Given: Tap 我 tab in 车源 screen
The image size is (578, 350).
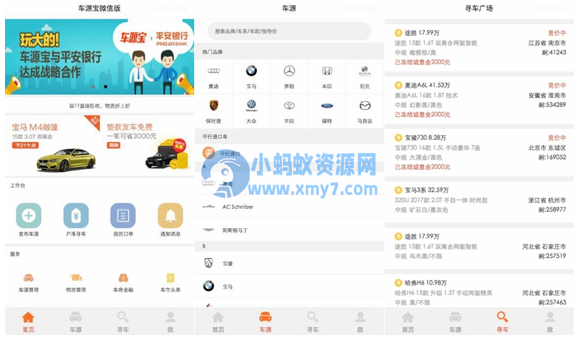Looking at the screenshot, I should click(360, 321).
